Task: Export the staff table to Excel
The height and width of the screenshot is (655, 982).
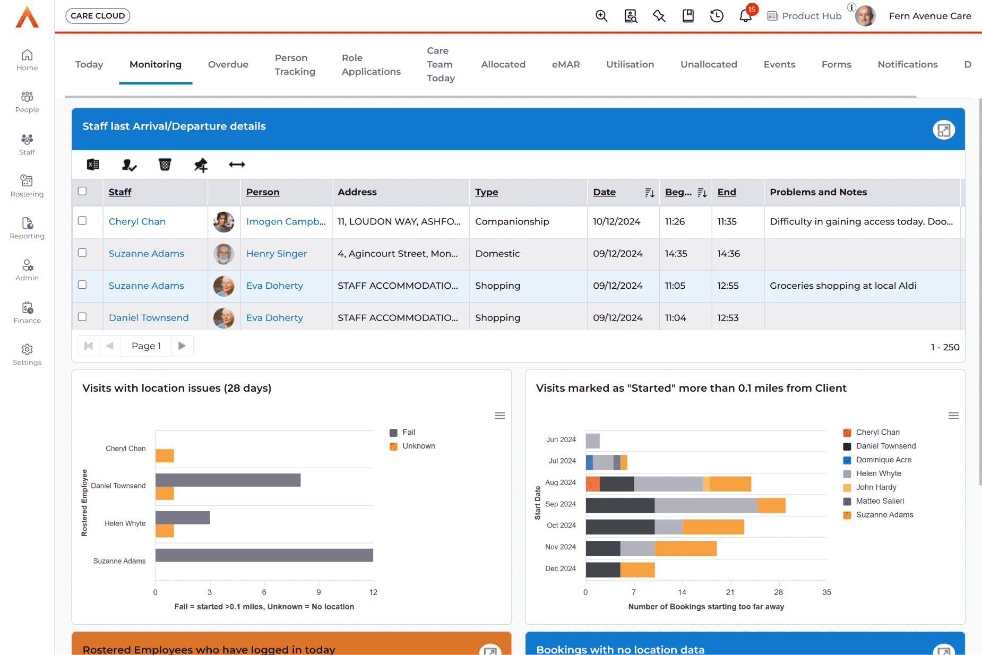Action: pos(93,165)
